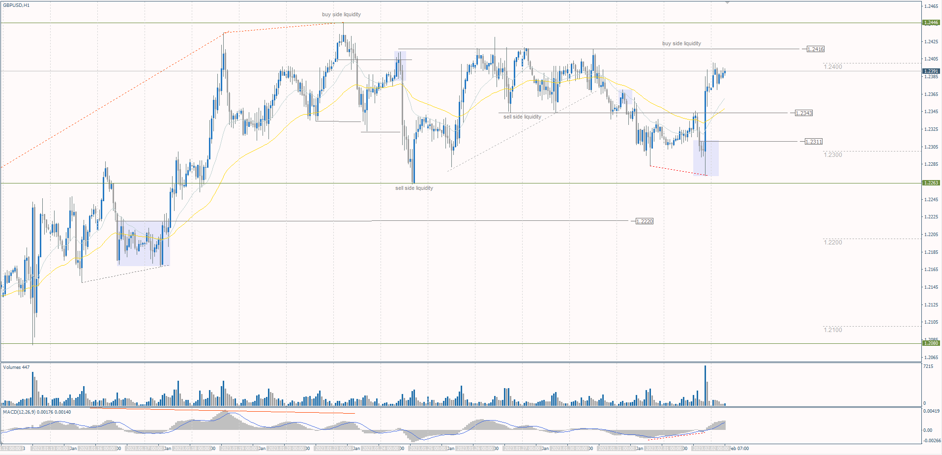Click the 2023.01.13 00:00 date label
The height and width of the screenshot is (455, 942).
[50, 449]
